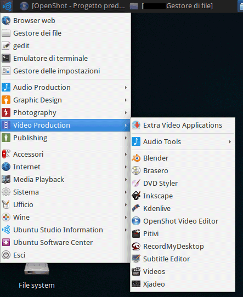
Task: Click the Browser web globe icon
Action: tap(6, 20)
